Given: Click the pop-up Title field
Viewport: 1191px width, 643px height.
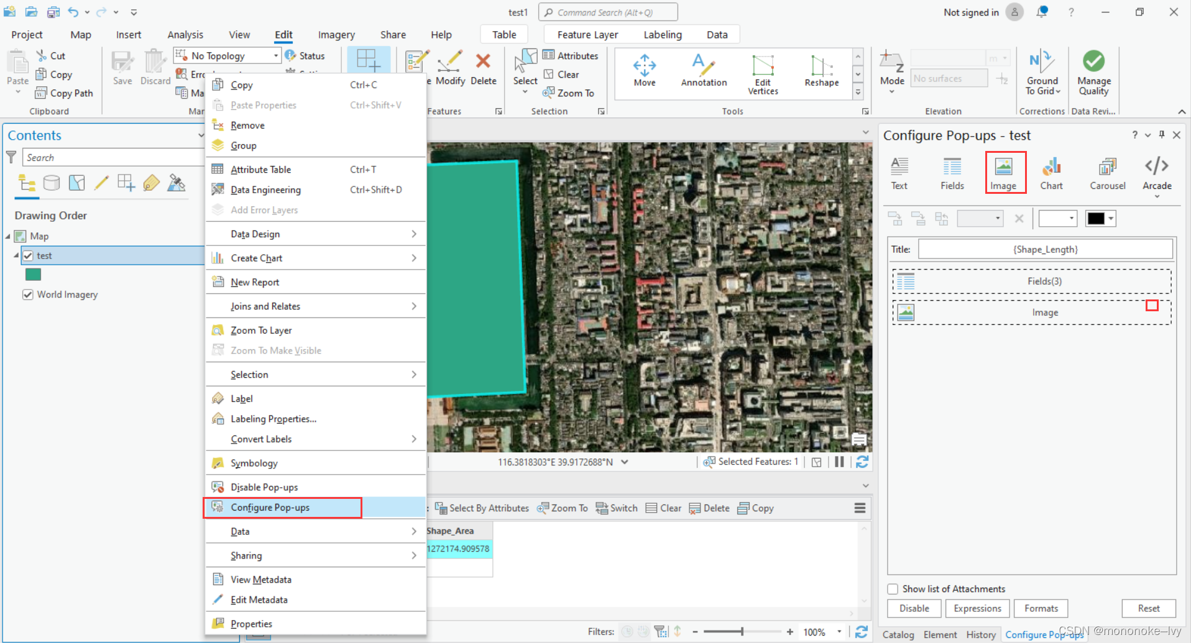Looking at the screenshot, I should (x=1045, y=249).
